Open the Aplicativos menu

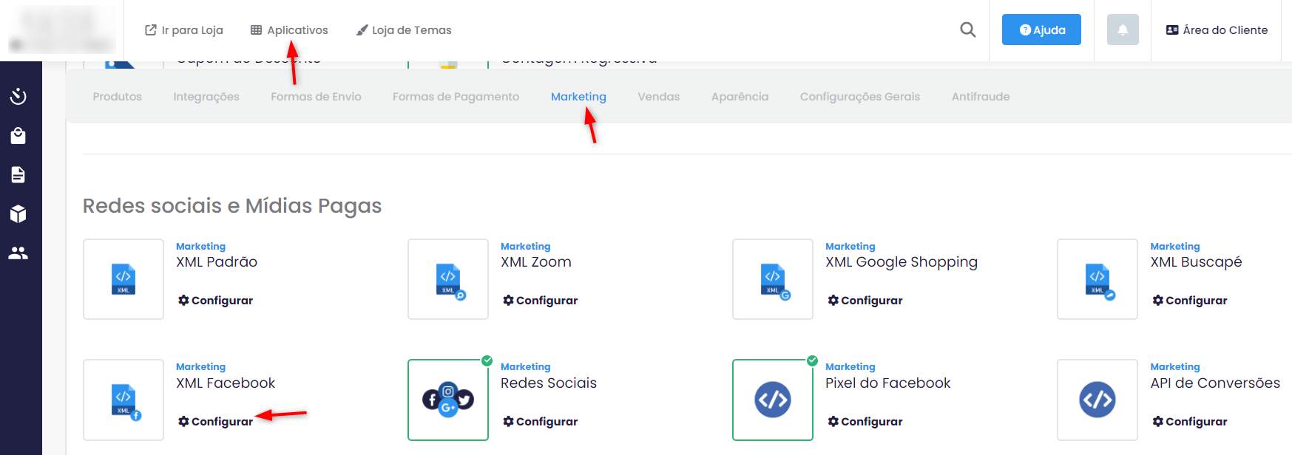pos(289,30)
